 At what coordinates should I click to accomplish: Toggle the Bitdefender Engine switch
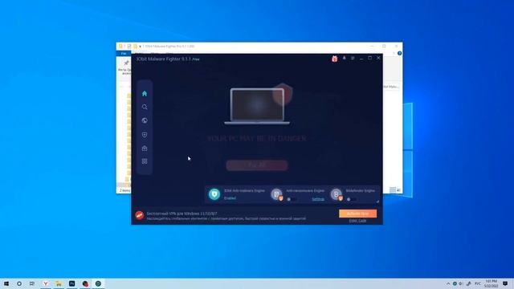(351, 199)
